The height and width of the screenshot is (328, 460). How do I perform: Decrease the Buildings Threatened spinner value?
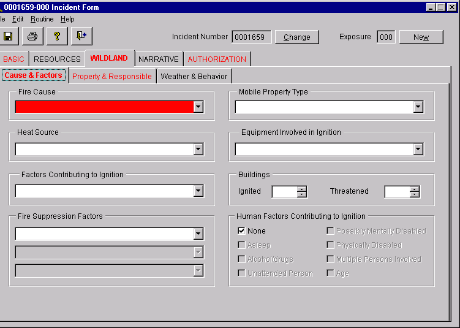pyautogui.click(x=415, y=195)
